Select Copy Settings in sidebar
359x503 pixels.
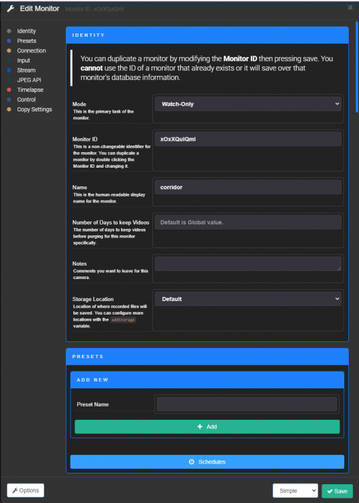[x=35, y=109]
